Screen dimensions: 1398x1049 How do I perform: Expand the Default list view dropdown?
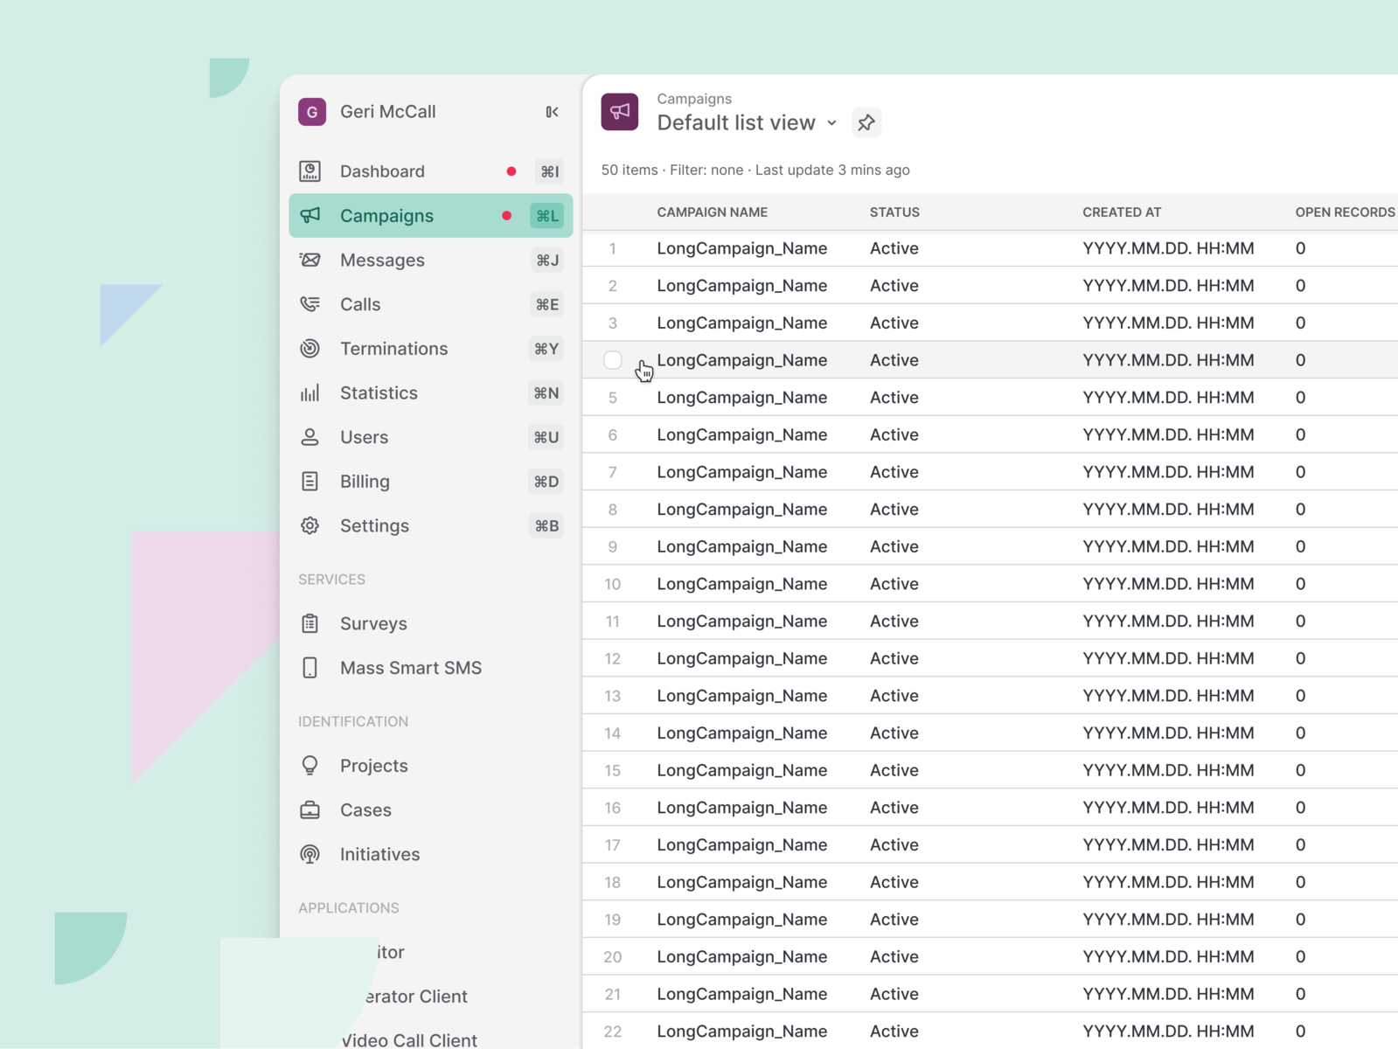click(x=831, y=123)
